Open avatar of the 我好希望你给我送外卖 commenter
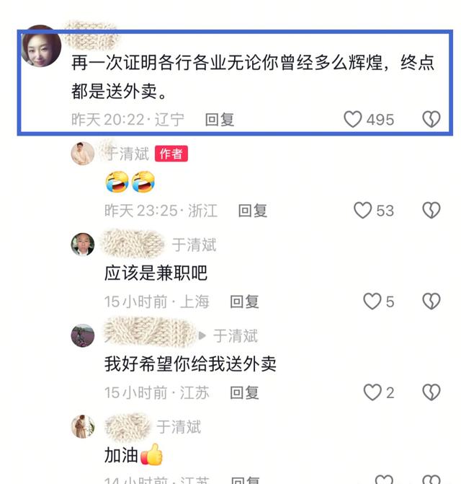Image resolution: width=461 pixels, height=484 pixels. click(83, 335)
